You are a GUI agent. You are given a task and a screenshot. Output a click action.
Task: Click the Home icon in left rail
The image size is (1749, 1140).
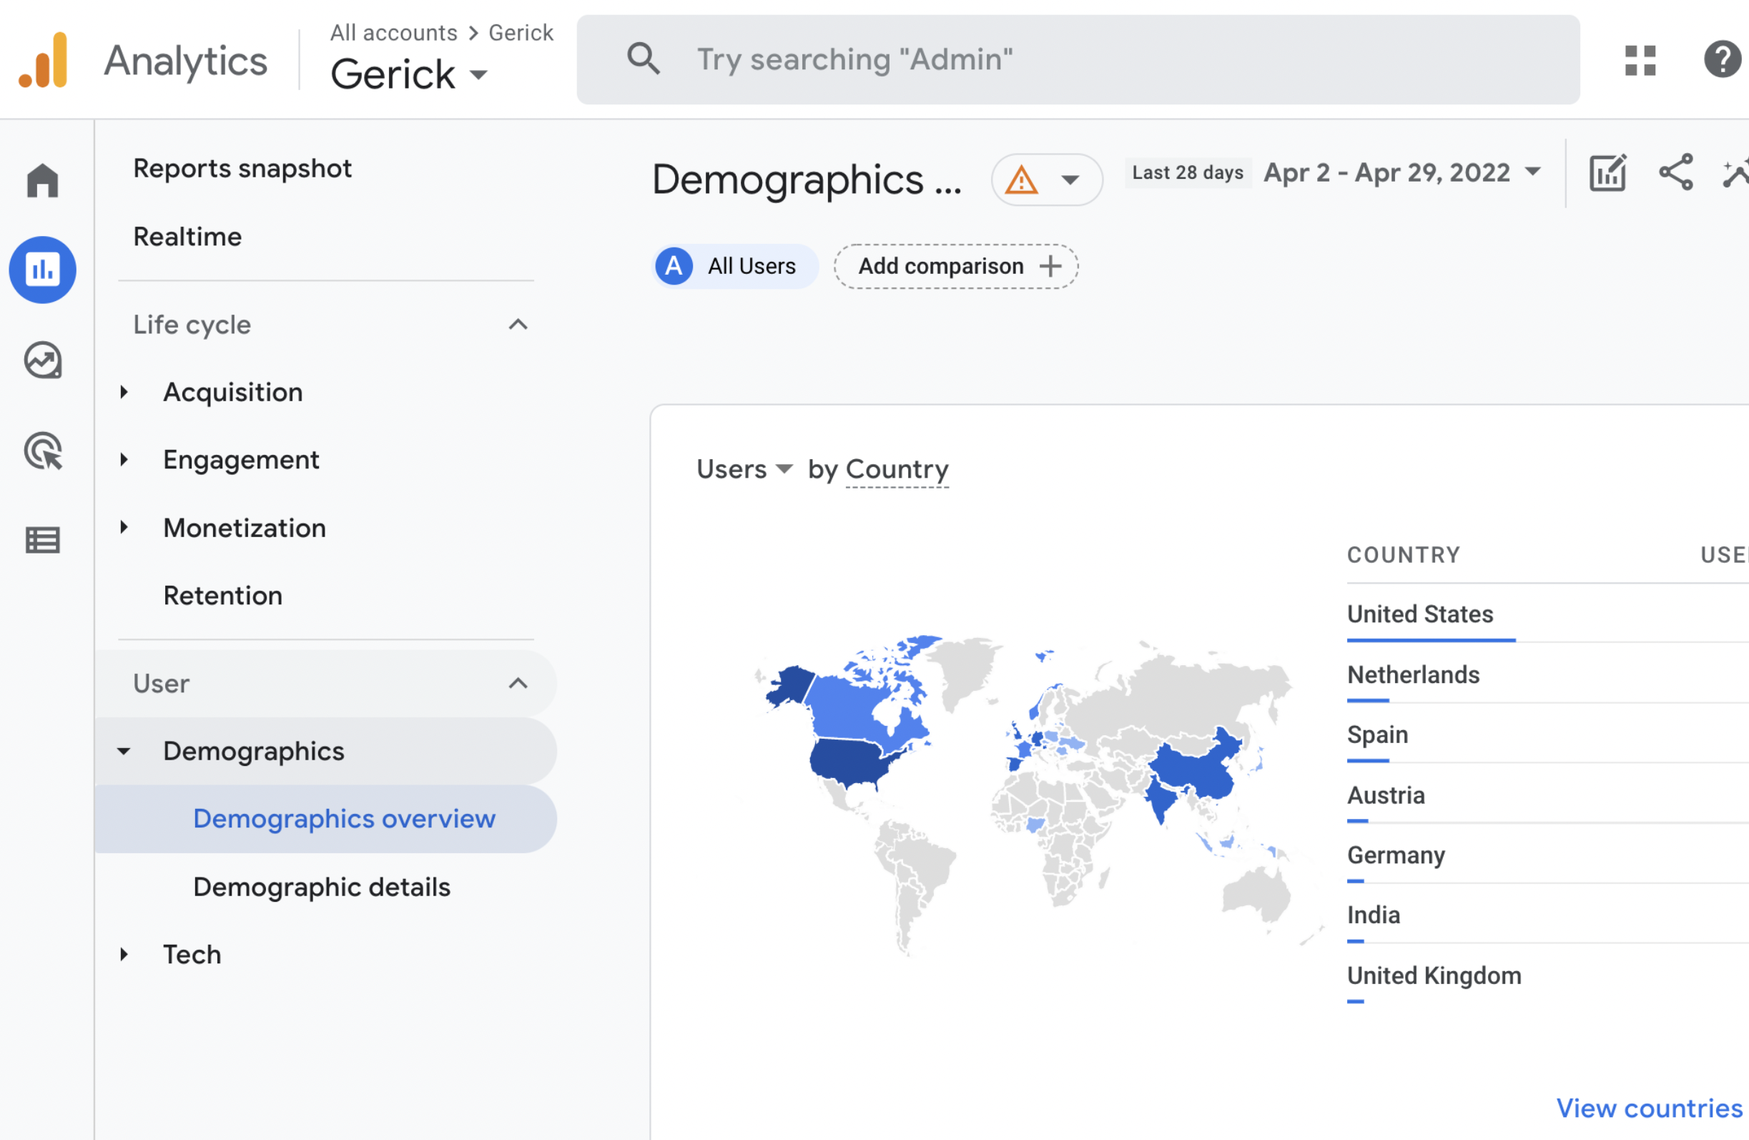(x=42, y=180)
